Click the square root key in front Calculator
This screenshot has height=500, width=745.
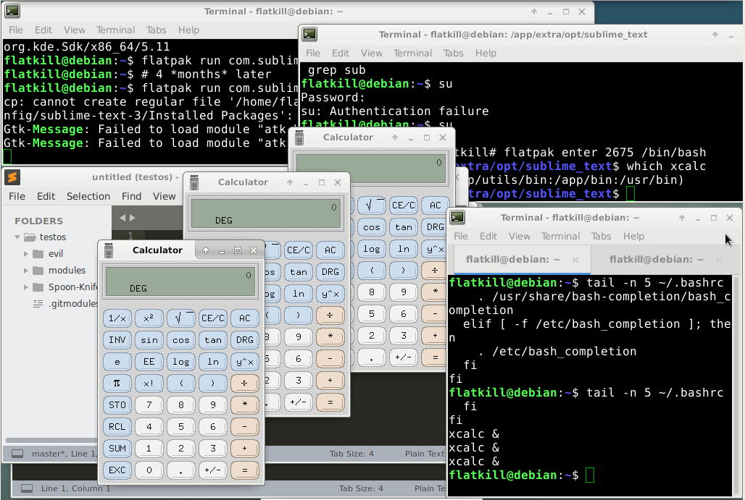(x=180, y=318)
